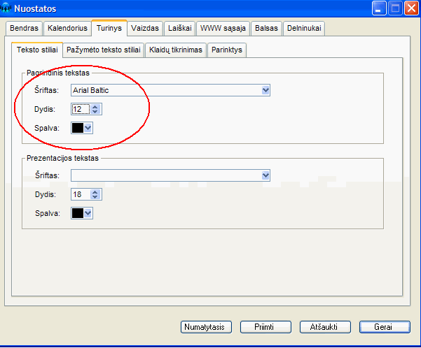Select the Klaidų tikrinimas sub-tab

pos(176,50)
